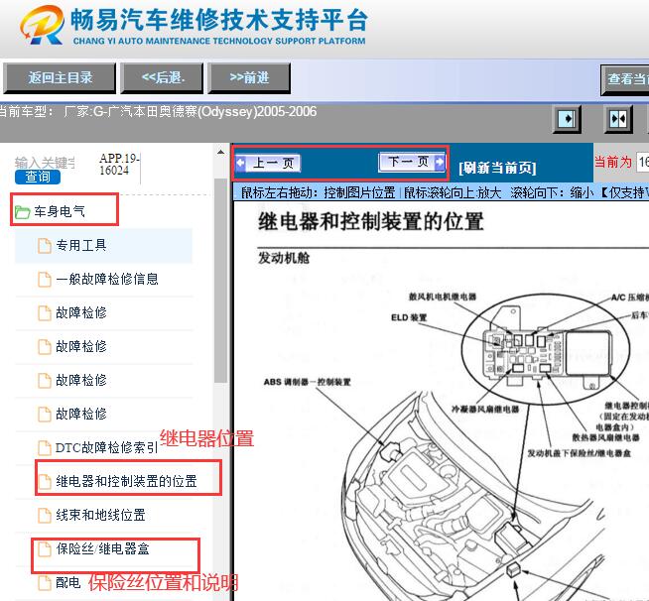
Task: Go back with the <<后退 button
Action: tap(163, 78)
